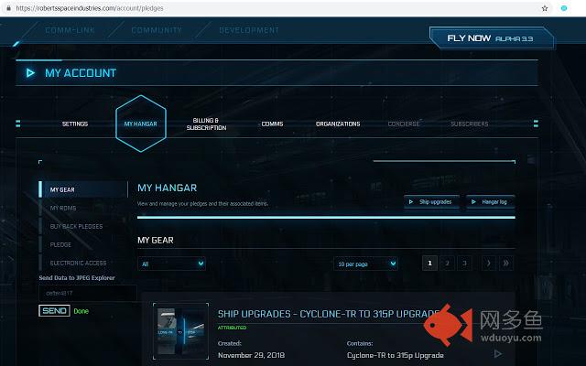Open the Subscribers tab
Image resolution: width=586 pixels, height=366 pixels.
pos(470,124)
